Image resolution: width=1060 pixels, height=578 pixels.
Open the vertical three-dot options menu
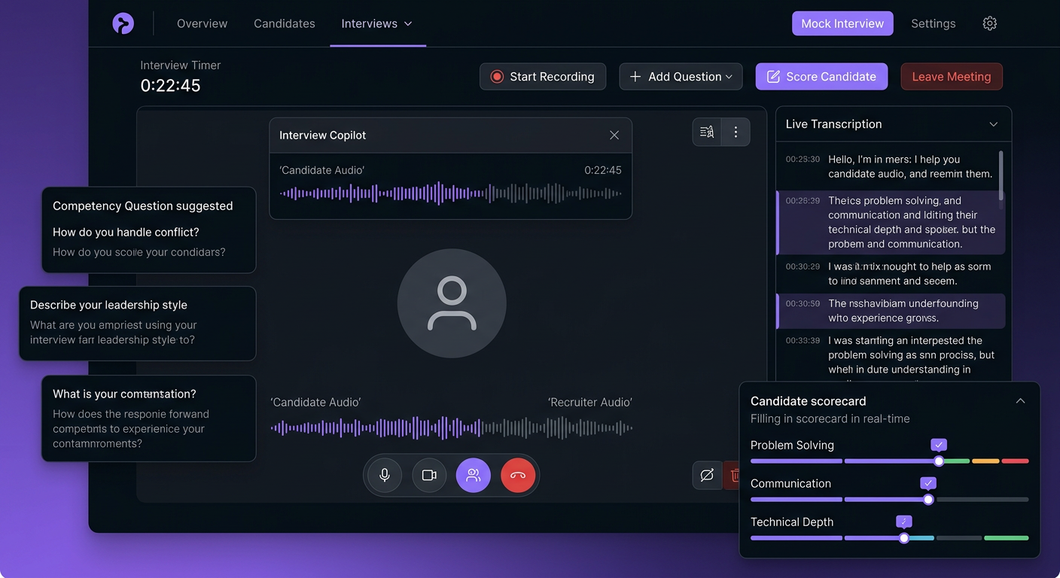(736, 132)
